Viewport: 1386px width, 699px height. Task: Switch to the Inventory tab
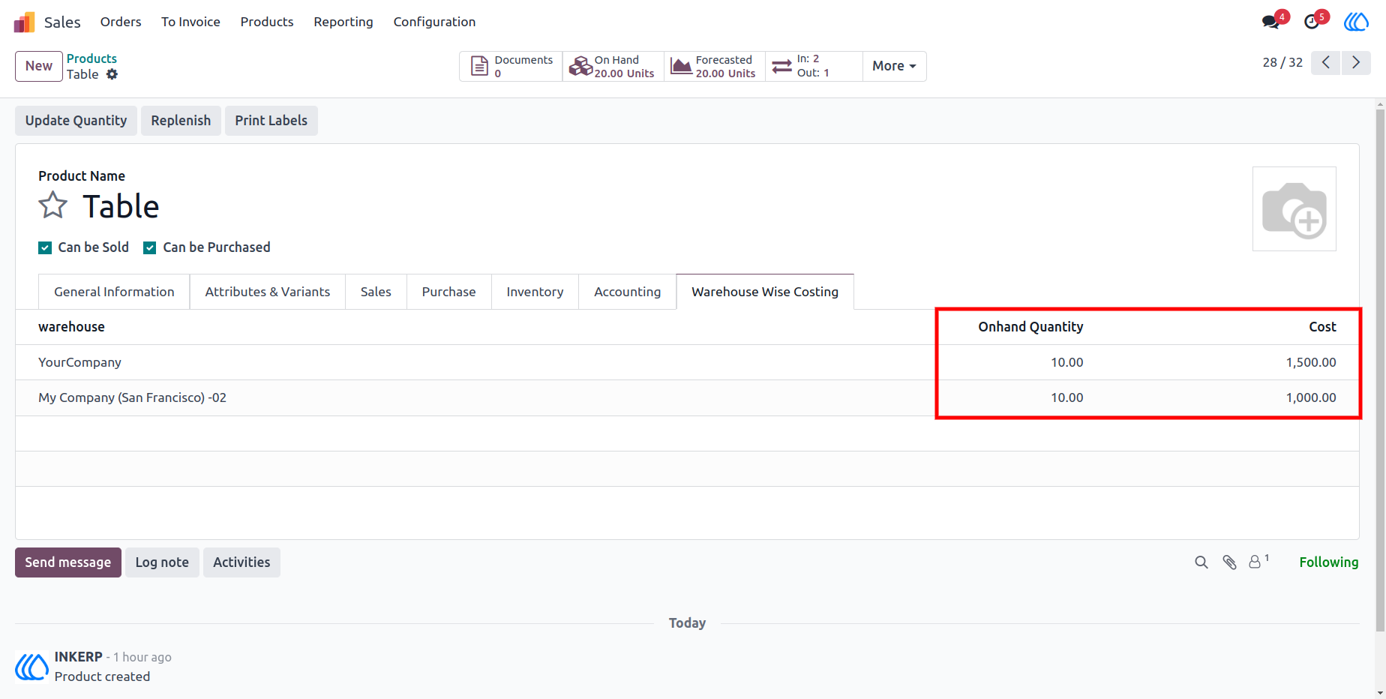(x=535, y=292)
